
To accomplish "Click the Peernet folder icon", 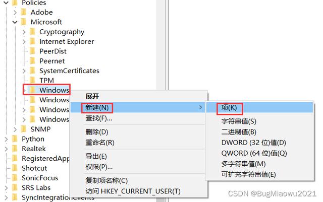I will tap(32, 61).
